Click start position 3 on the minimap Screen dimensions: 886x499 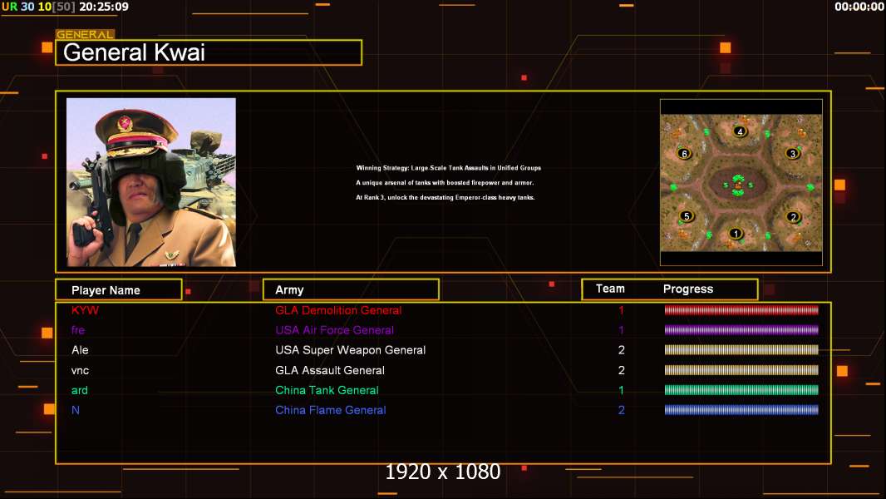click(x=793, y=154)
